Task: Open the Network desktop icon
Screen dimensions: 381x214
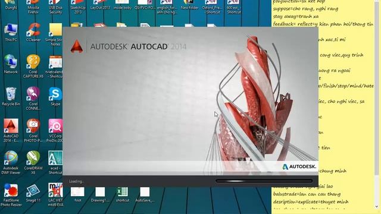Action: click(11, 65)
